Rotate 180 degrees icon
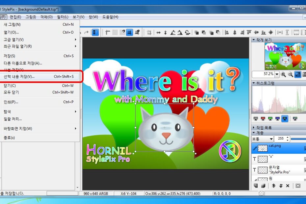Image resolution: width=306 pixels, height=204 pixels. coord(187,32)
